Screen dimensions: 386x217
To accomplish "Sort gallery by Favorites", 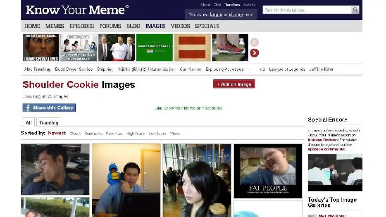I will coord(114,133).
